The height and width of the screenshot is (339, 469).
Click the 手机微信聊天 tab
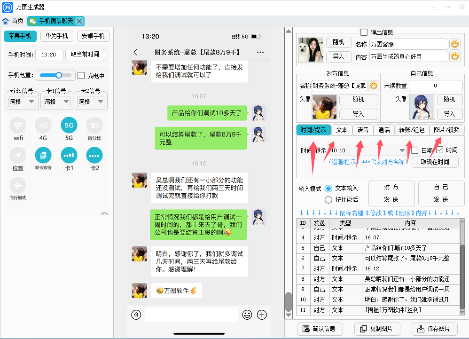tap(55, 21)
